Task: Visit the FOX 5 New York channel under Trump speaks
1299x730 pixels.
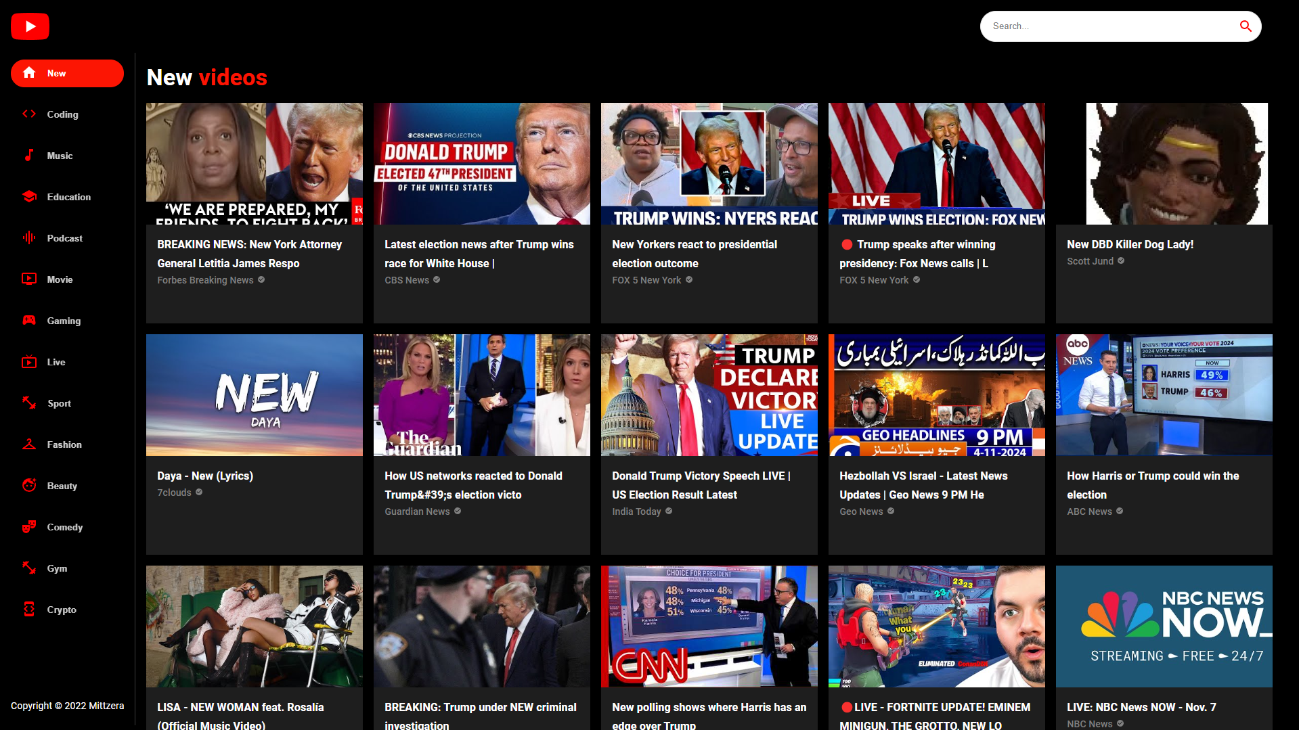Action: click(x=874, y=280)
